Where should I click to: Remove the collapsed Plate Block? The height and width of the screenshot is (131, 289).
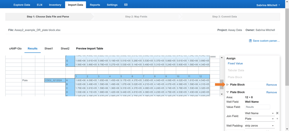[x=272, y=85]
